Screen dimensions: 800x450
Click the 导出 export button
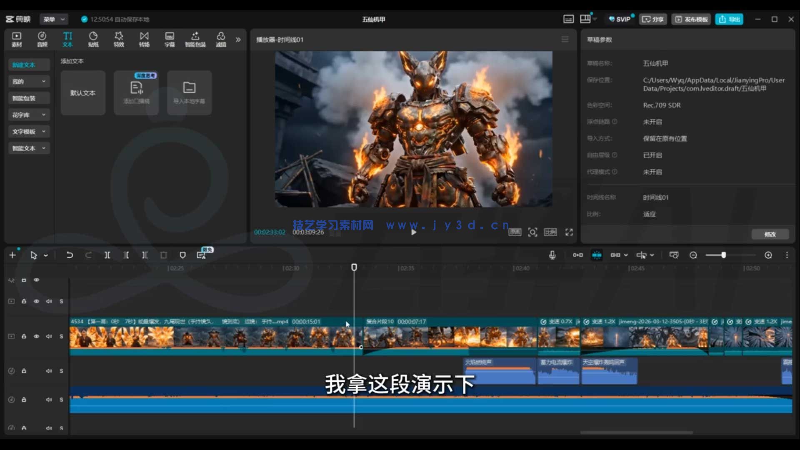(729, 19)
